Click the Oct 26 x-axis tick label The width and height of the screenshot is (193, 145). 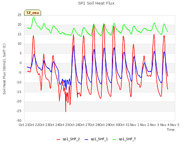point(74,125)
